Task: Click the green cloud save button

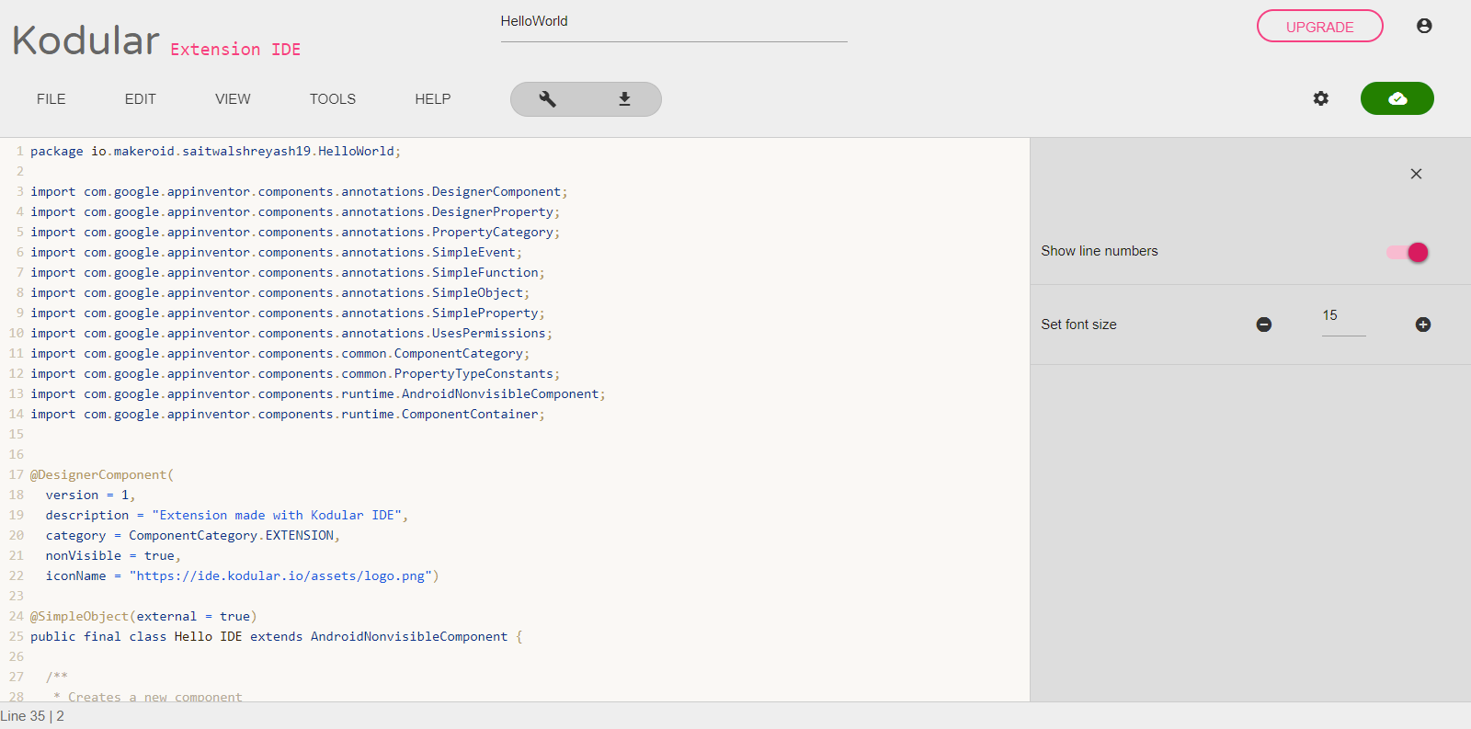Action: click(x=1397, y=98)
